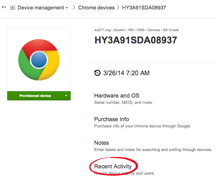The width and height of the screenshot is (216, 180).
Task: Navigate to OMS org unit
Action: (x=140, y=30)
